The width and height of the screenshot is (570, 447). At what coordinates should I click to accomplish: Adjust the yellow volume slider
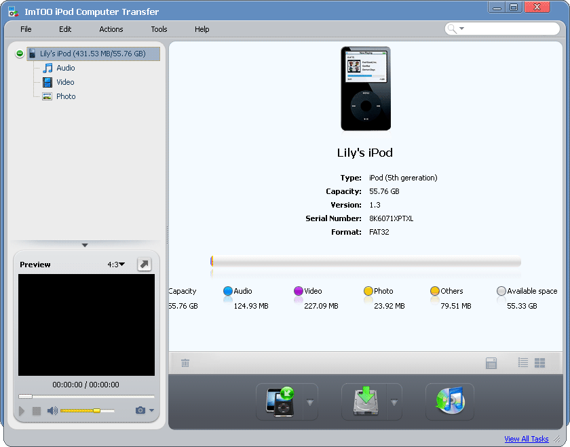tap(96, 410)
